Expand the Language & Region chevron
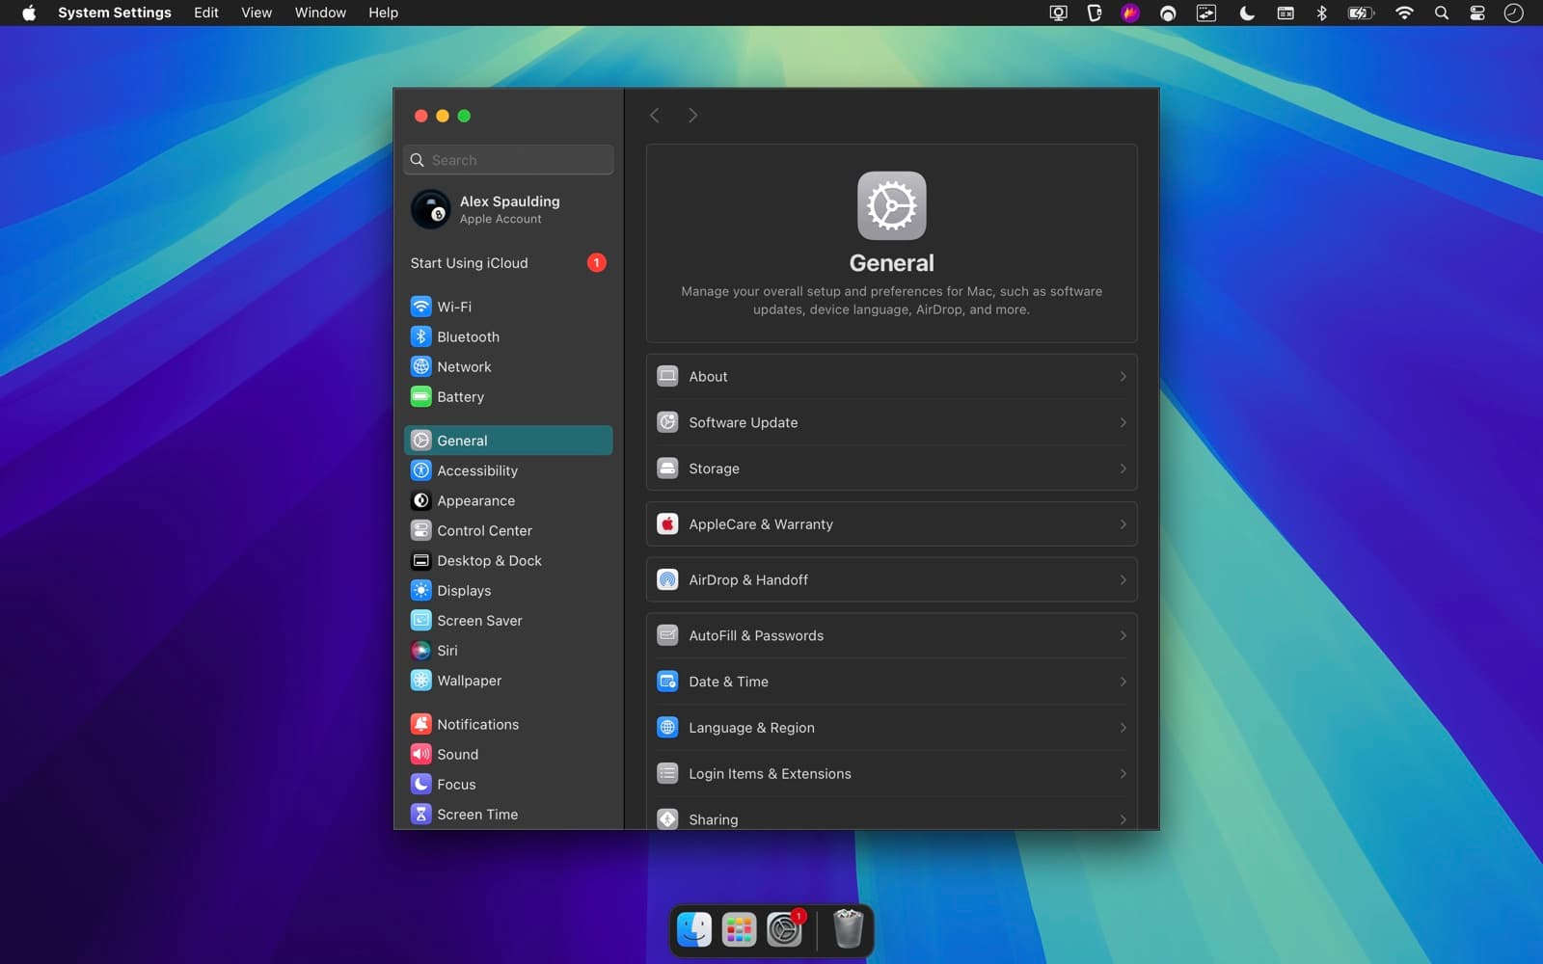The height and width of the screenshot is (964, 1543). coord(1123,728)
